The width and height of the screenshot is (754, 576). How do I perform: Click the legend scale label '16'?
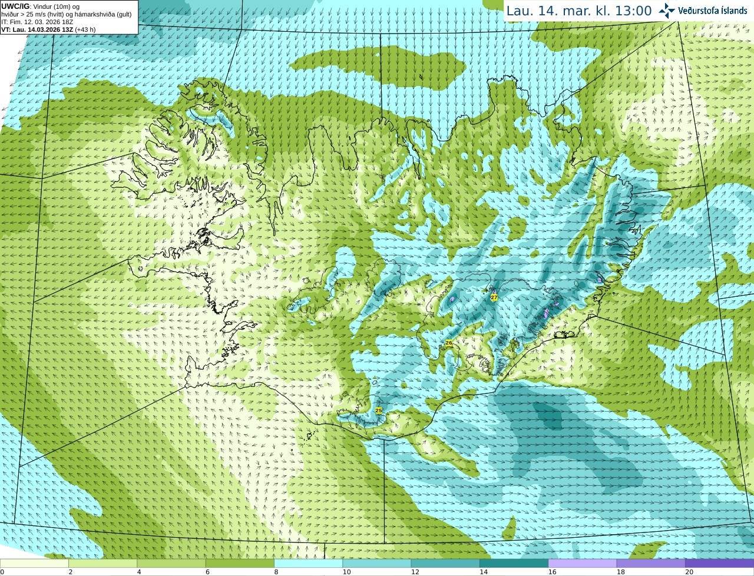click(552, 572)
